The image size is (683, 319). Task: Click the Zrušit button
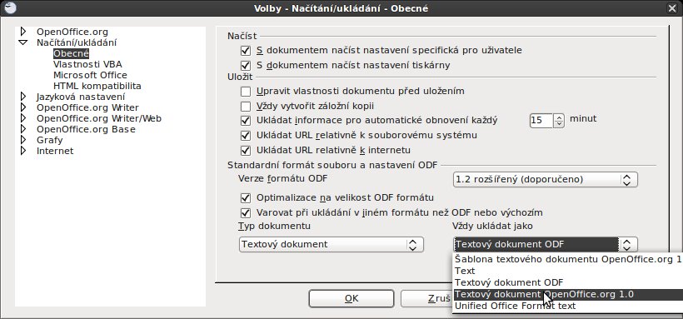coord(426,298)
